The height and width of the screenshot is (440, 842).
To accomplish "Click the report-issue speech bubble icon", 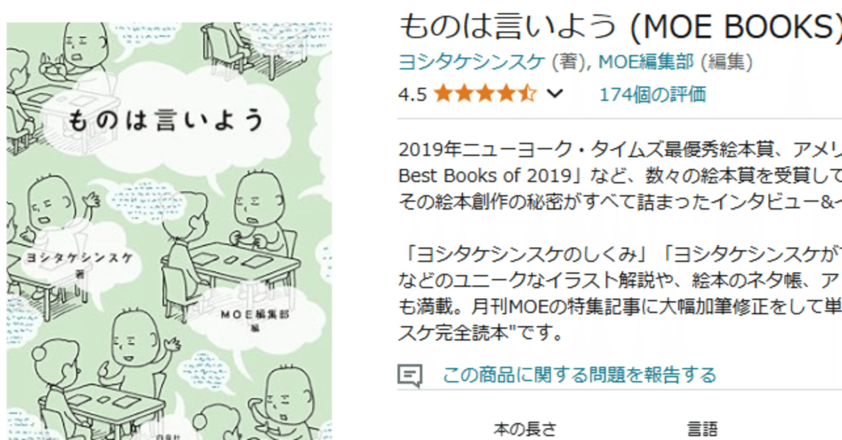I will pos(410,376).
